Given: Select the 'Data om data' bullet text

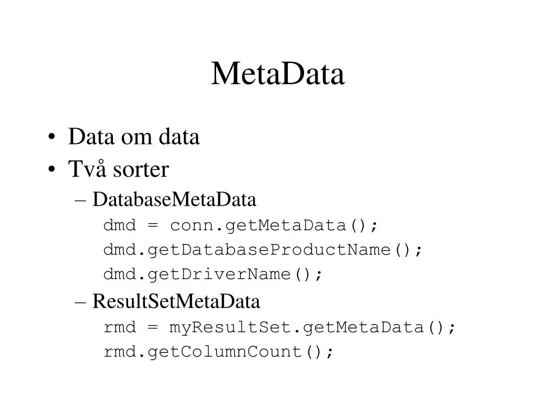Looking at the screenshot, I should 134,136.
